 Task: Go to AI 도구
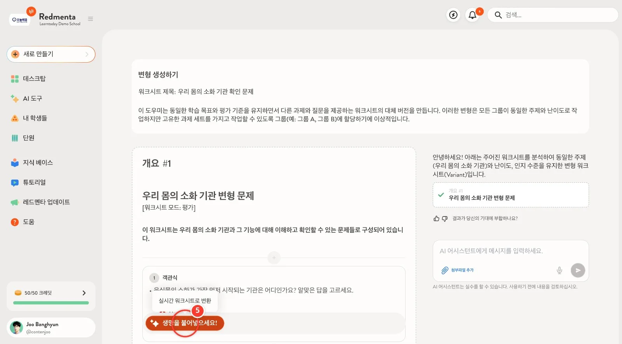coord(32,99)
